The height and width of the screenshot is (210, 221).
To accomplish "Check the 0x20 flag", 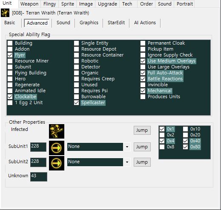I will [x=186, y=135].
